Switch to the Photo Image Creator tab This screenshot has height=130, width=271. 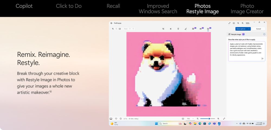pyautogui.click(x=247, y=9)
